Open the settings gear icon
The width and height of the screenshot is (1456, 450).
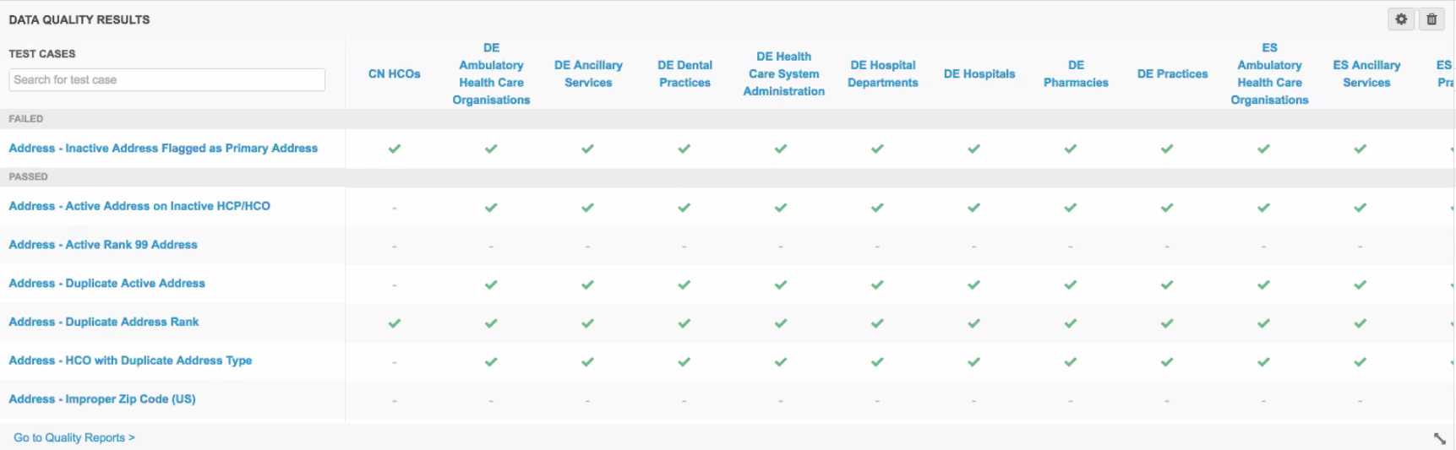tap(1401, 19)
